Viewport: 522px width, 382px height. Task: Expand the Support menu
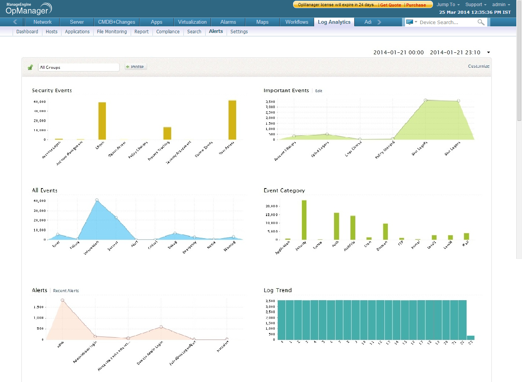click(x=476, y=5)
